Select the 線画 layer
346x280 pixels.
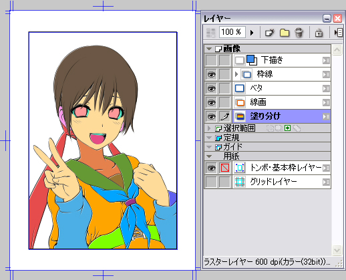(281, 102)
